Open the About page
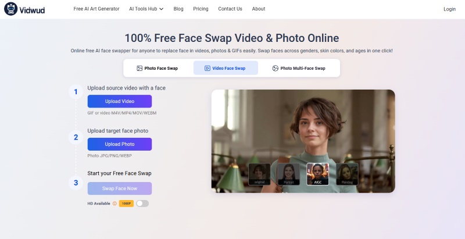Screen dimensions: 465x239 coord(259,9)
